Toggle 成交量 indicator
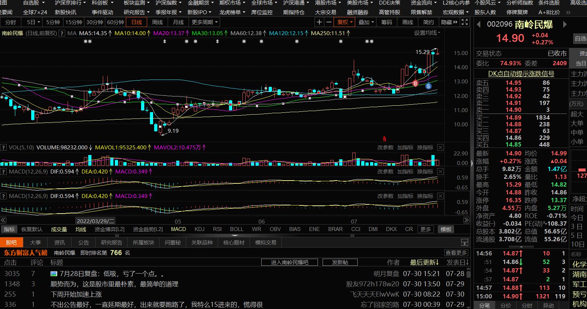 point(59,230)
